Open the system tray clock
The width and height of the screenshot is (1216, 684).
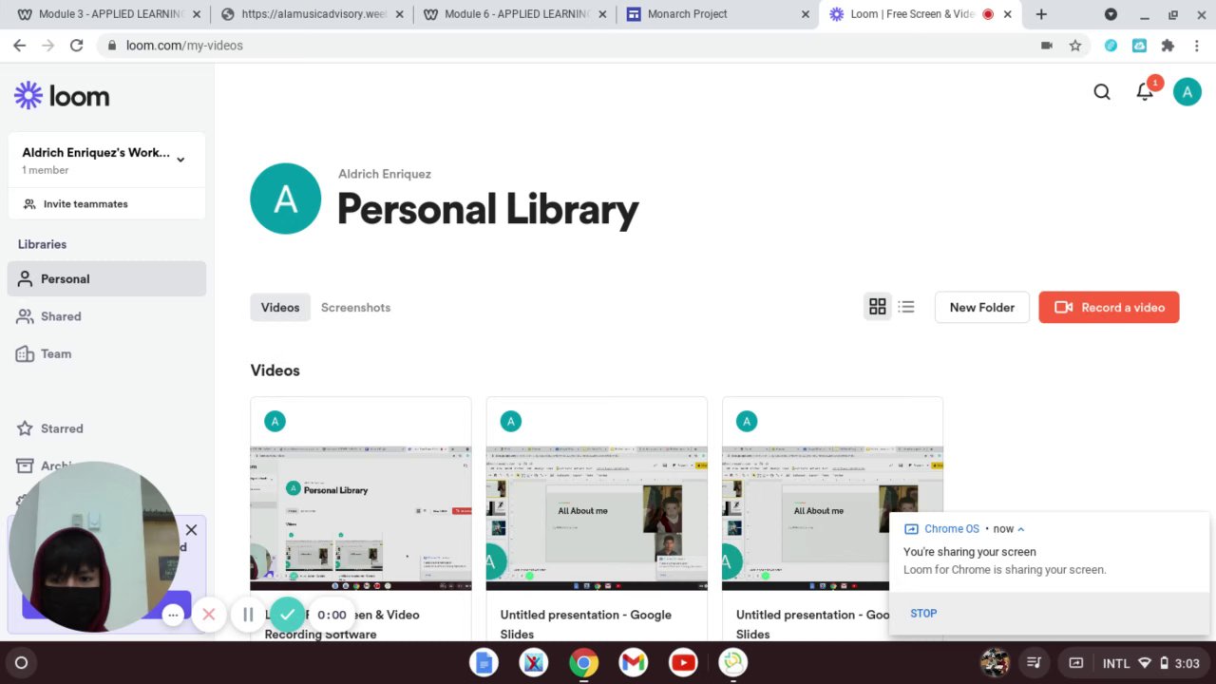1187,663
